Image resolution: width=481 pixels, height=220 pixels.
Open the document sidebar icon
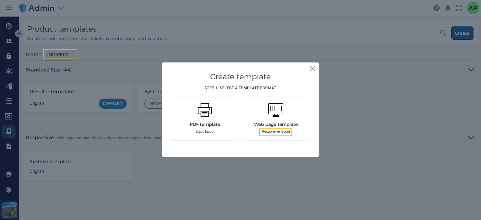coord(9,146)
